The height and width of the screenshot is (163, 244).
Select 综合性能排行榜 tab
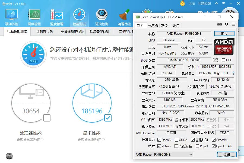(72, 31)
